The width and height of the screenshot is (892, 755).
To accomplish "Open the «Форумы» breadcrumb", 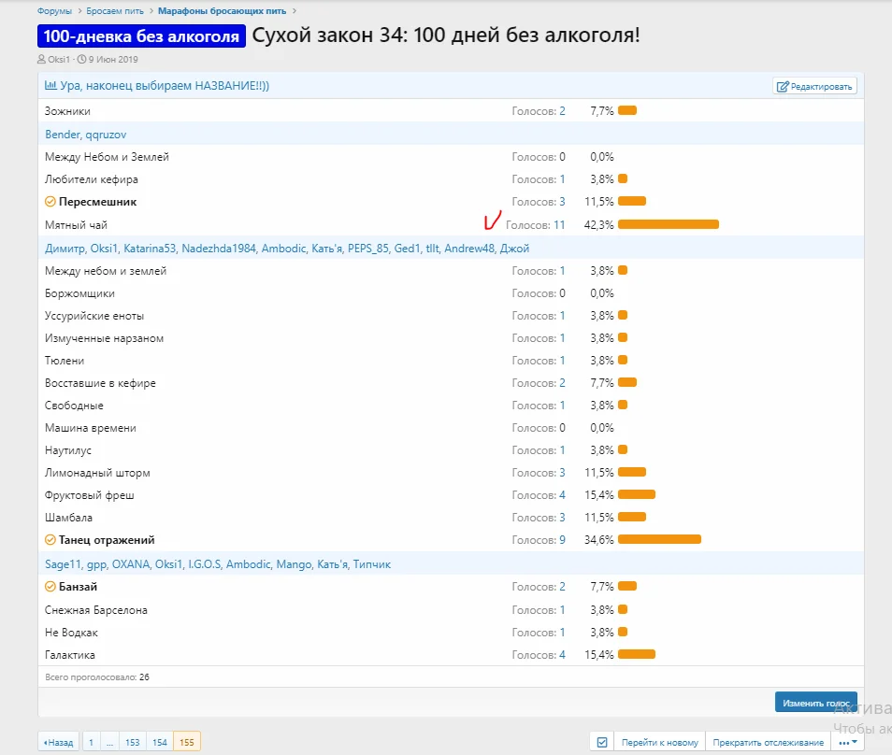I will pyautogui.click(x=53, y=11).
